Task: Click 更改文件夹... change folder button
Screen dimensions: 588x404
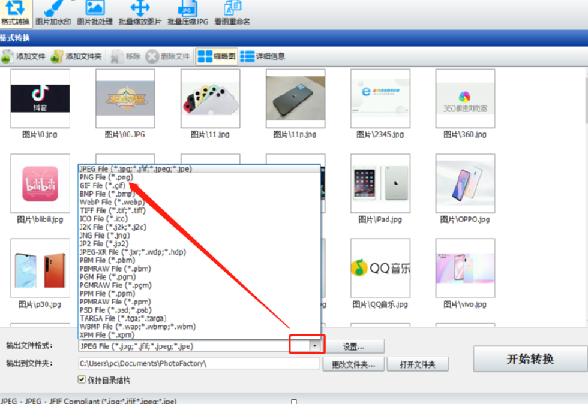Action: pos(353,364)
